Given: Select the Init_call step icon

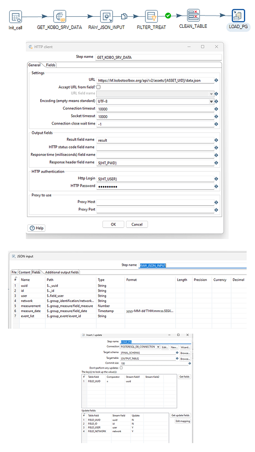Looking at the screenshot, I should 15,17.
